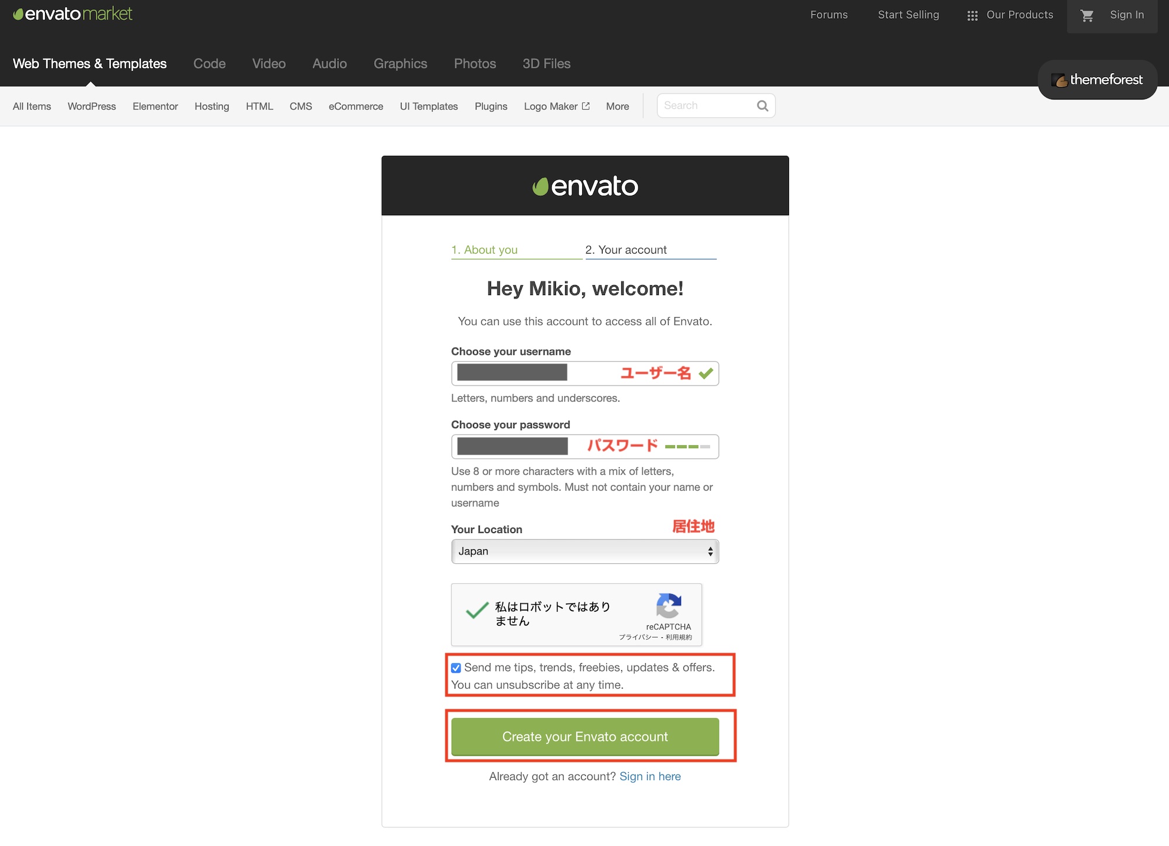Click the reCAPTCHA logo icon

coord(668,606)
